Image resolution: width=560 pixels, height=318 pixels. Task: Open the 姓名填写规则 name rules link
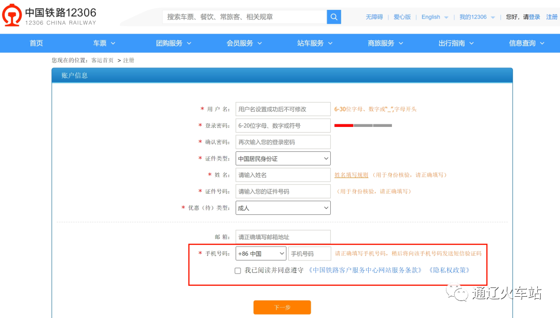[x=353, y=175]
